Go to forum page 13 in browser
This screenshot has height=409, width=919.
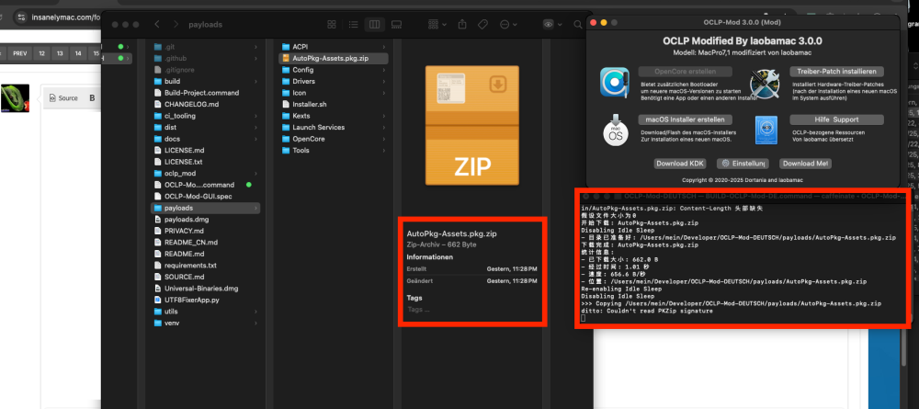(60, 53)
